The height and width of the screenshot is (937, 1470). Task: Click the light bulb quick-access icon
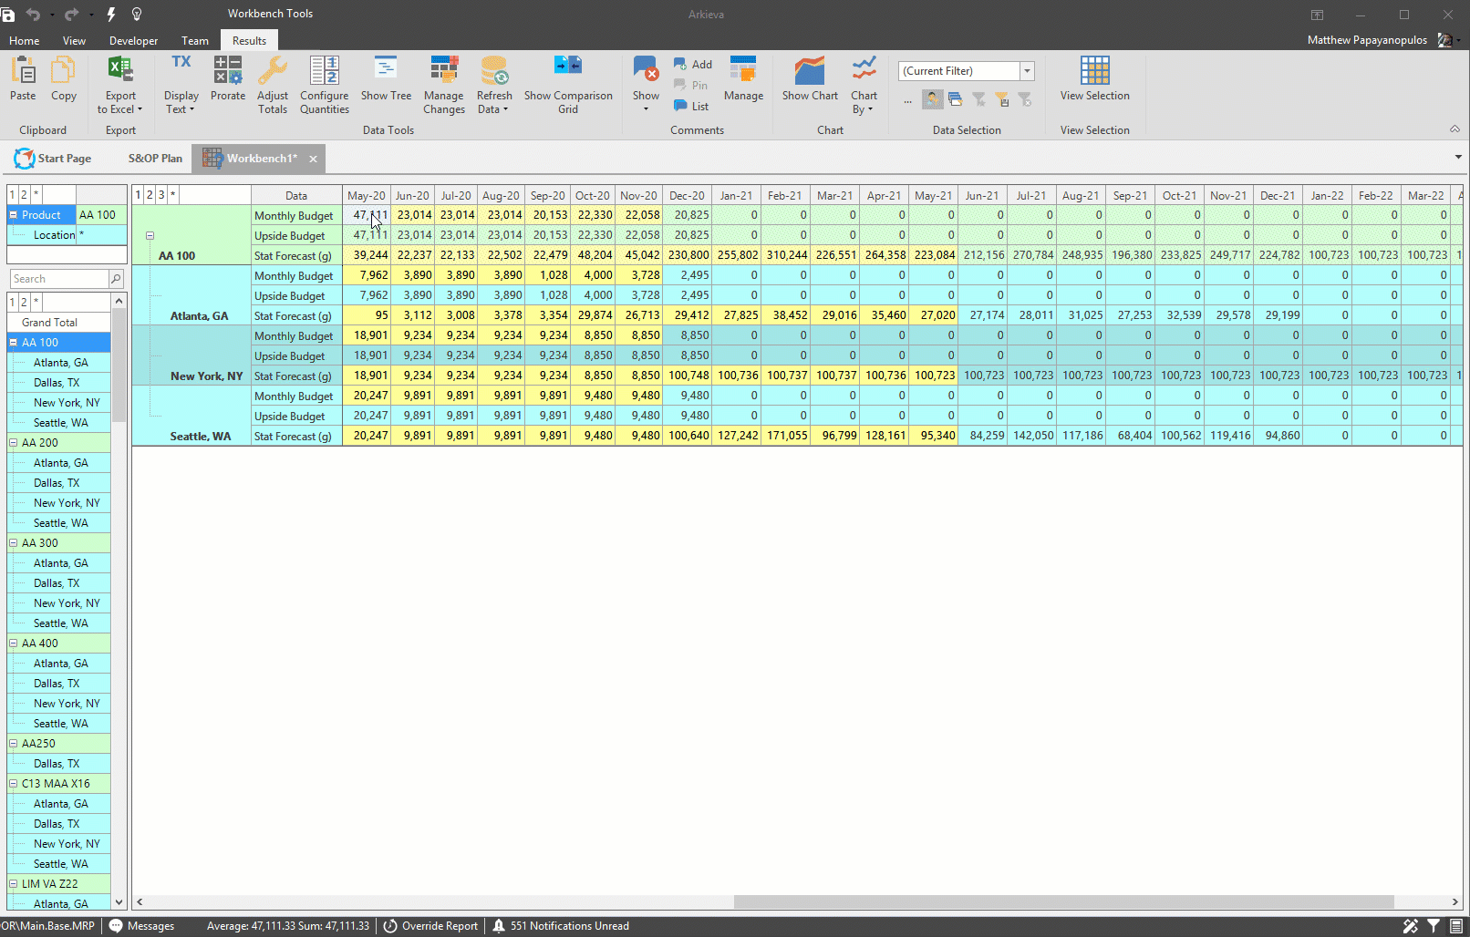[137, 15]
